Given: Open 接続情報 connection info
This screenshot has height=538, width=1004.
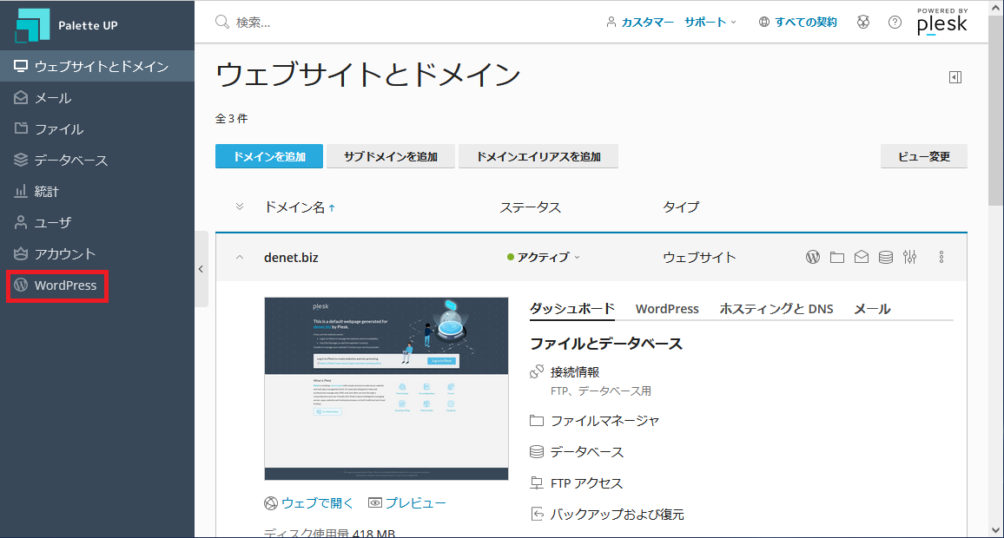Looking at the screenshot, I should (x=575, y=372).
